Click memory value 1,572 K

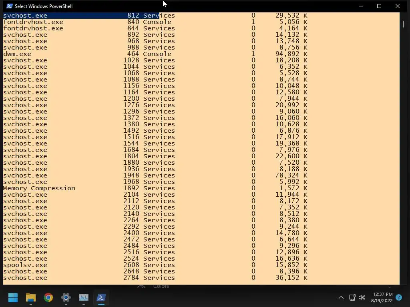tap(293, 188)
